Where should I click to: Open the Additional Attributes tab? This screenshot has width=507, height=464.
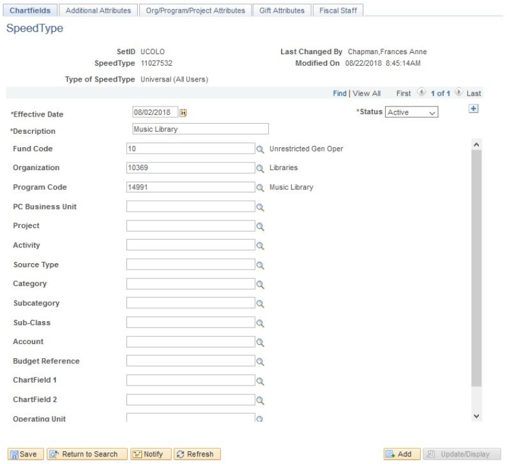[98, 10]
